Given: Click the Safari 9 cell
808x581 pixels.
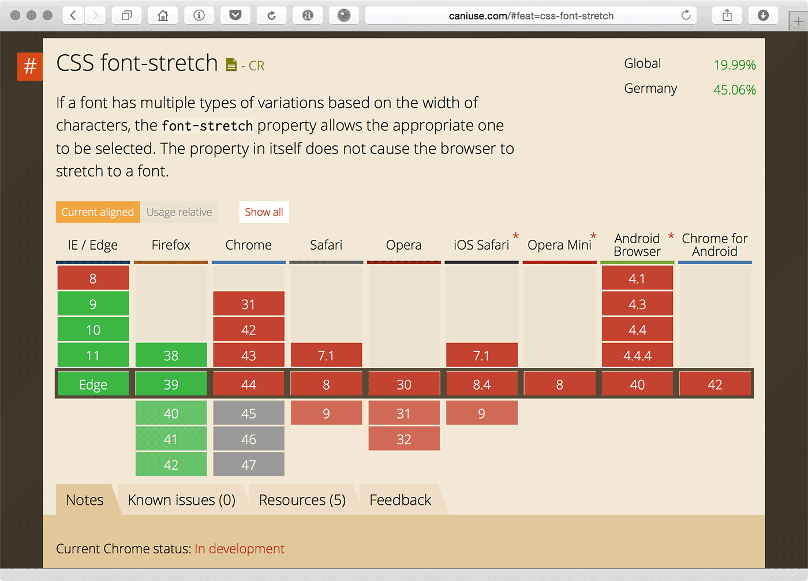Looking at the screenshot, I should [x=326, y=413].
